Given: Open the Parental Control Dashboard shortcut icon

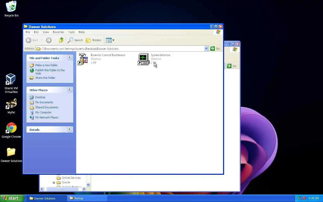Looking at the screenshot, I should [83, 59].
